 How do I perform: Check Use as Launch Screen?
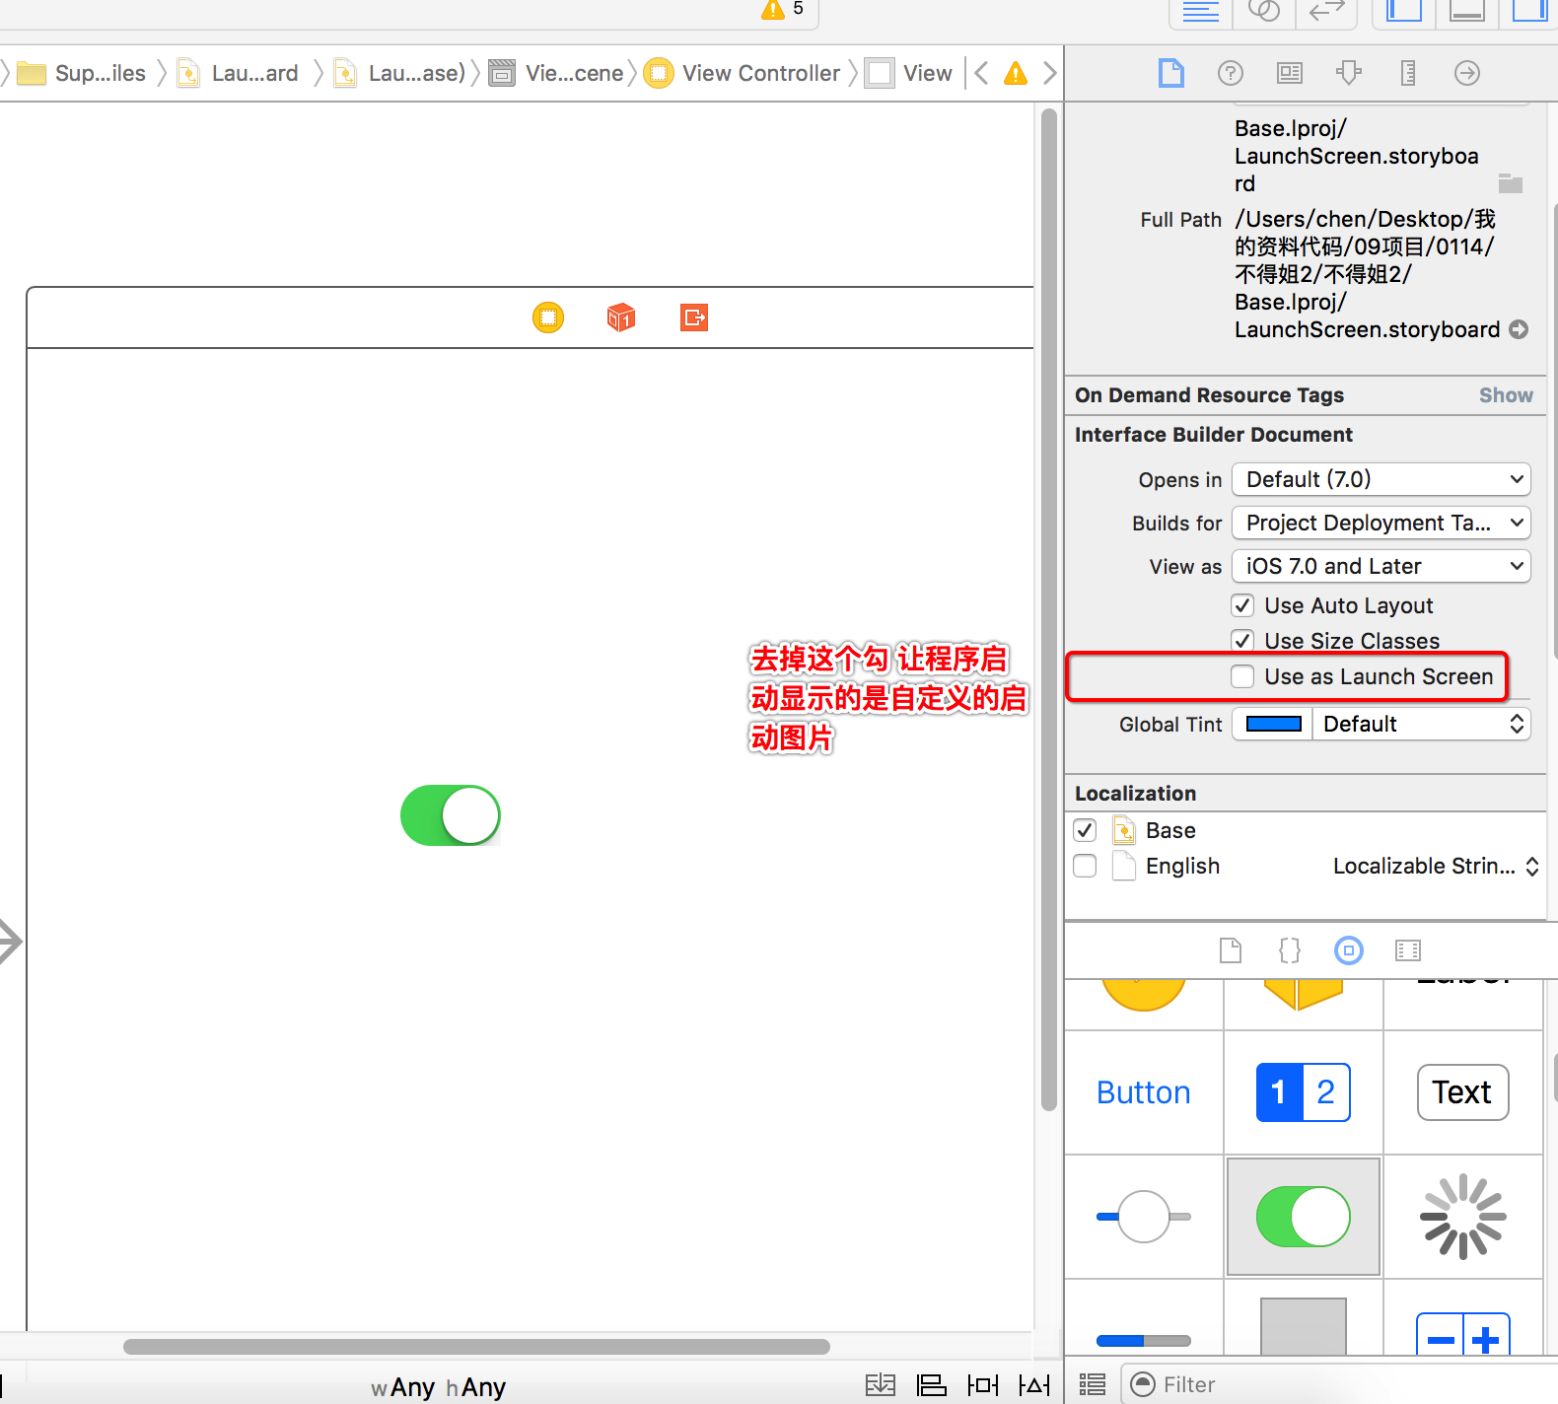tap(1242, 676)
